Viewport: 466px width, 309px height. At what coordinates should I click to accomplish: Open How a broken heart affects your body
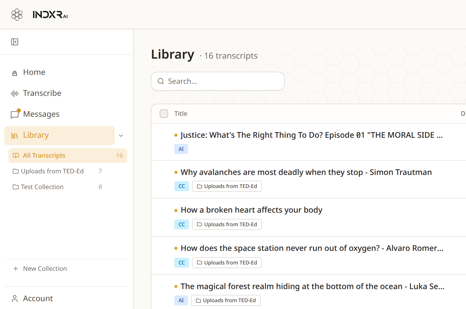[x=251, y=210]
